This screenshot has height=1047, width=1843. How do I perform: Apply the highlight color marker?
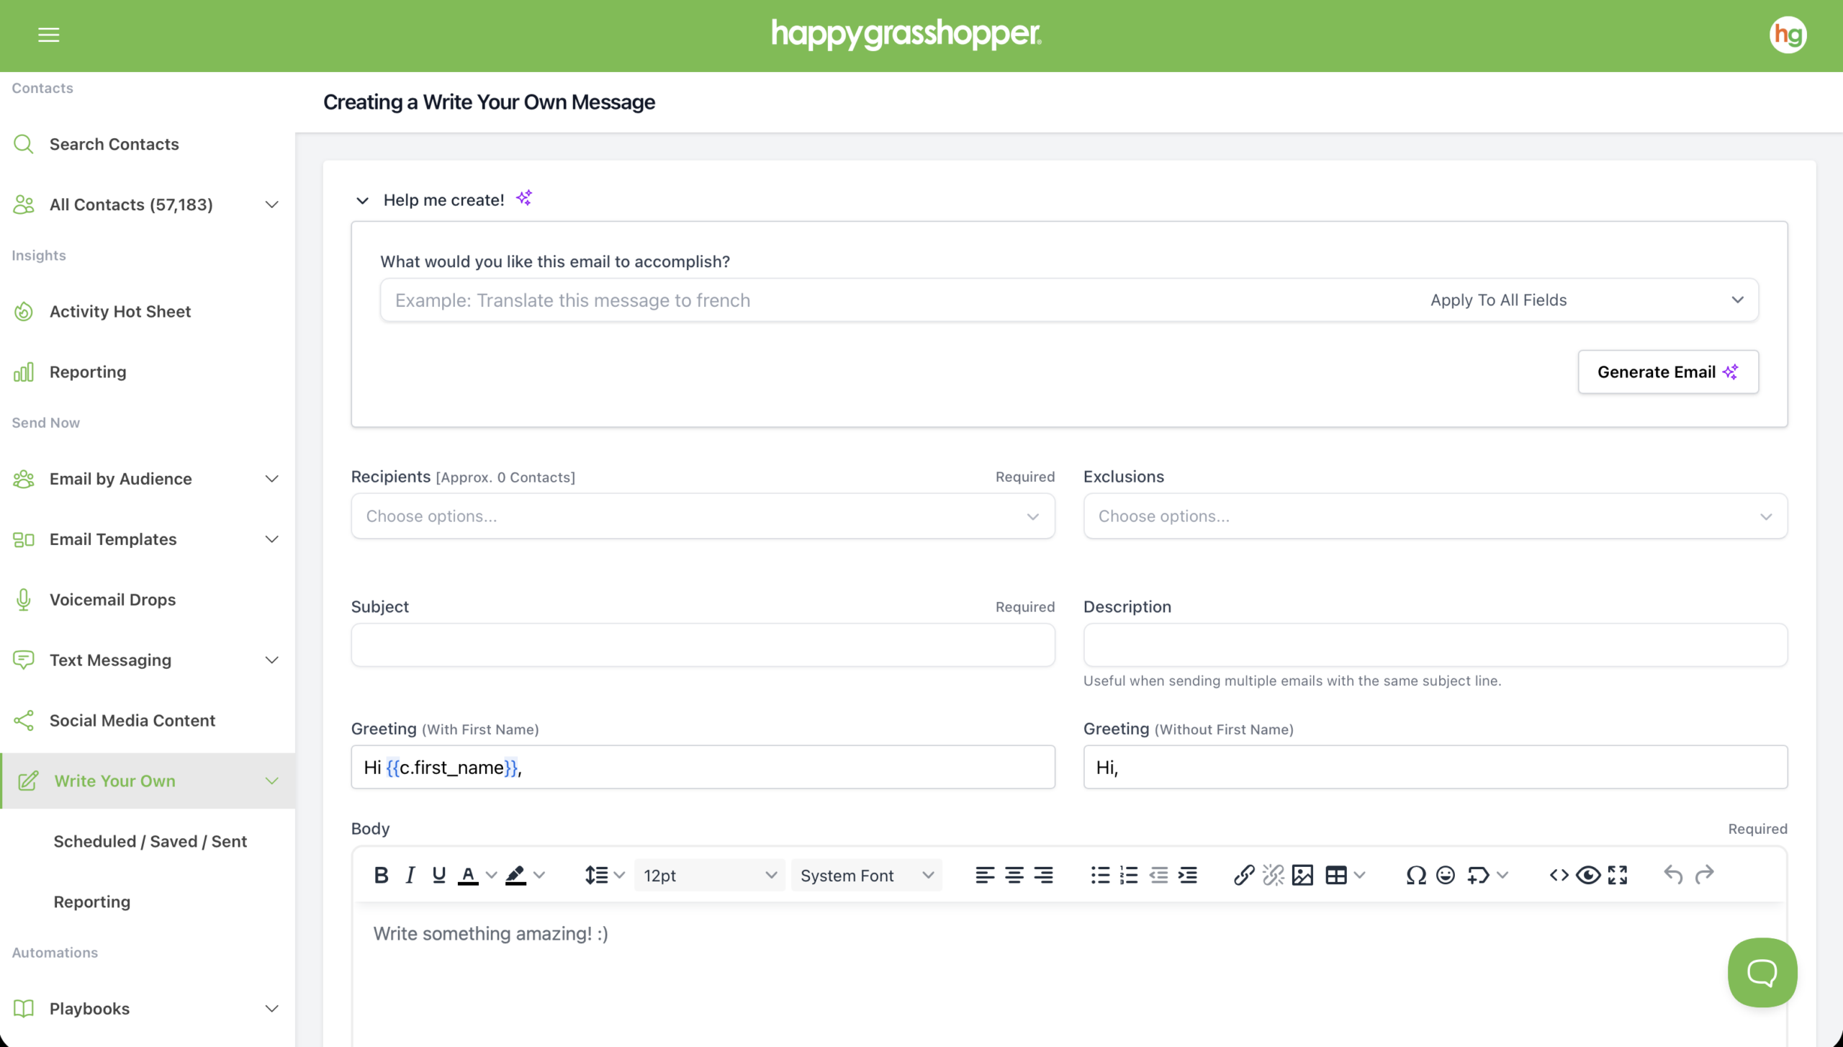pos(515,875)
